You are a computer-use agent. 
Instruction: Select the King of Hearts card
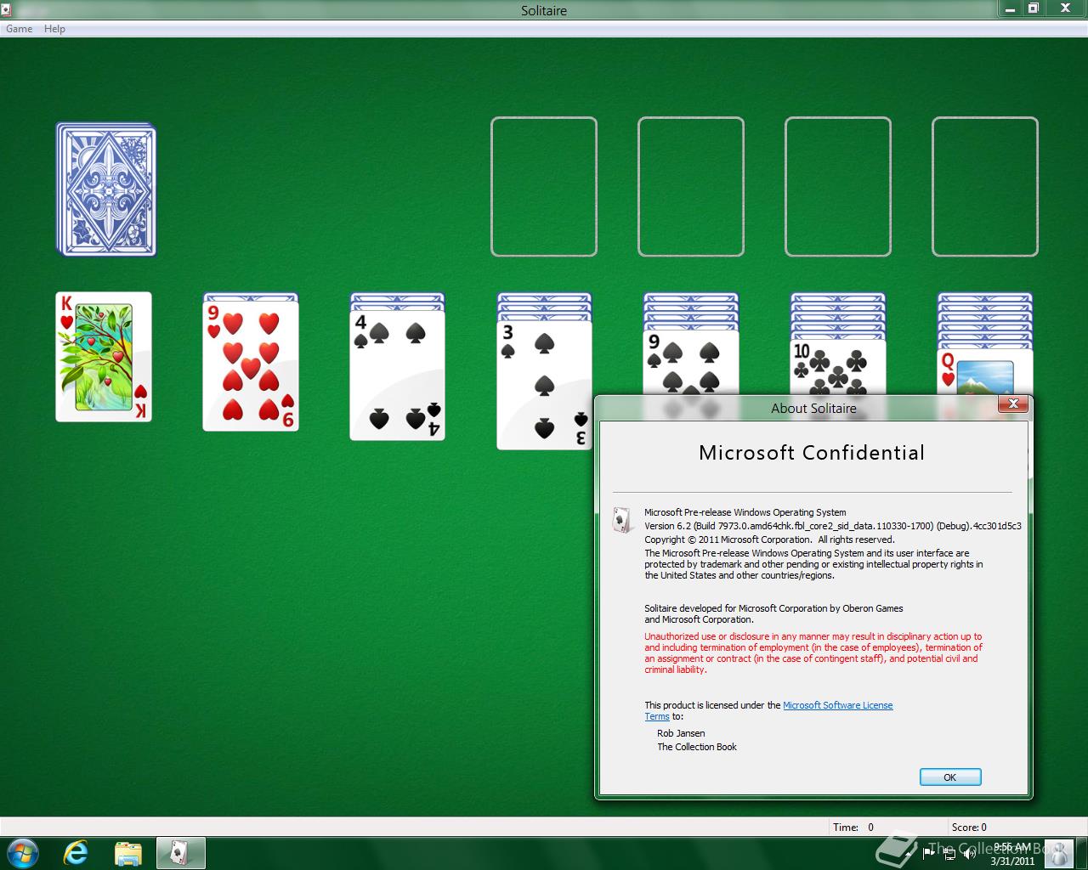104,357
